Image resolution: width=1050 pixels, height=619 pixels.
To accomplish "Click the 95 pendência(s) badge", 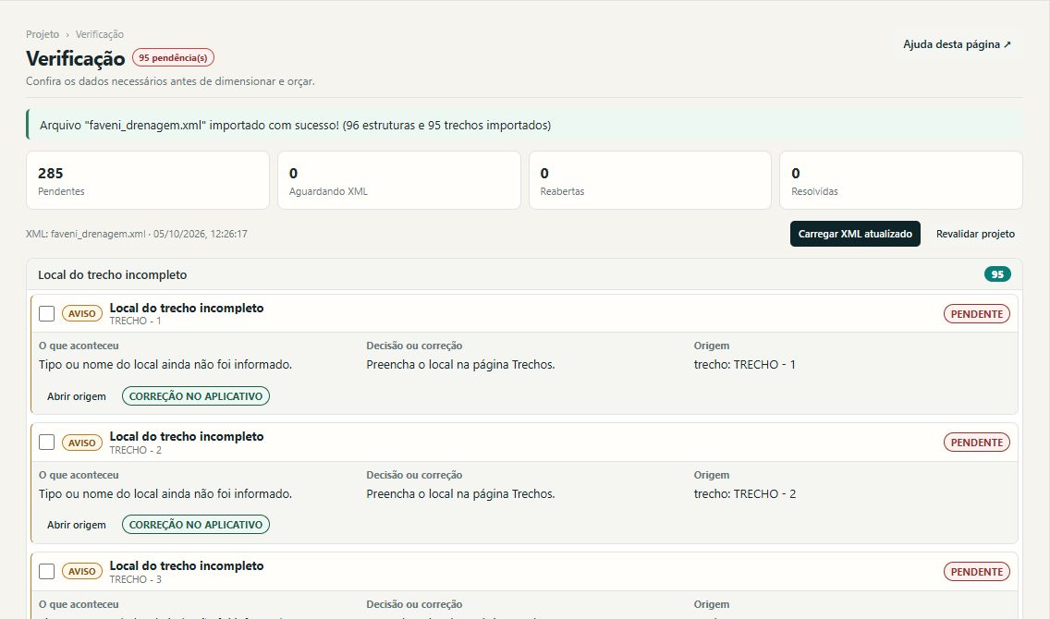I will point(173,57).
